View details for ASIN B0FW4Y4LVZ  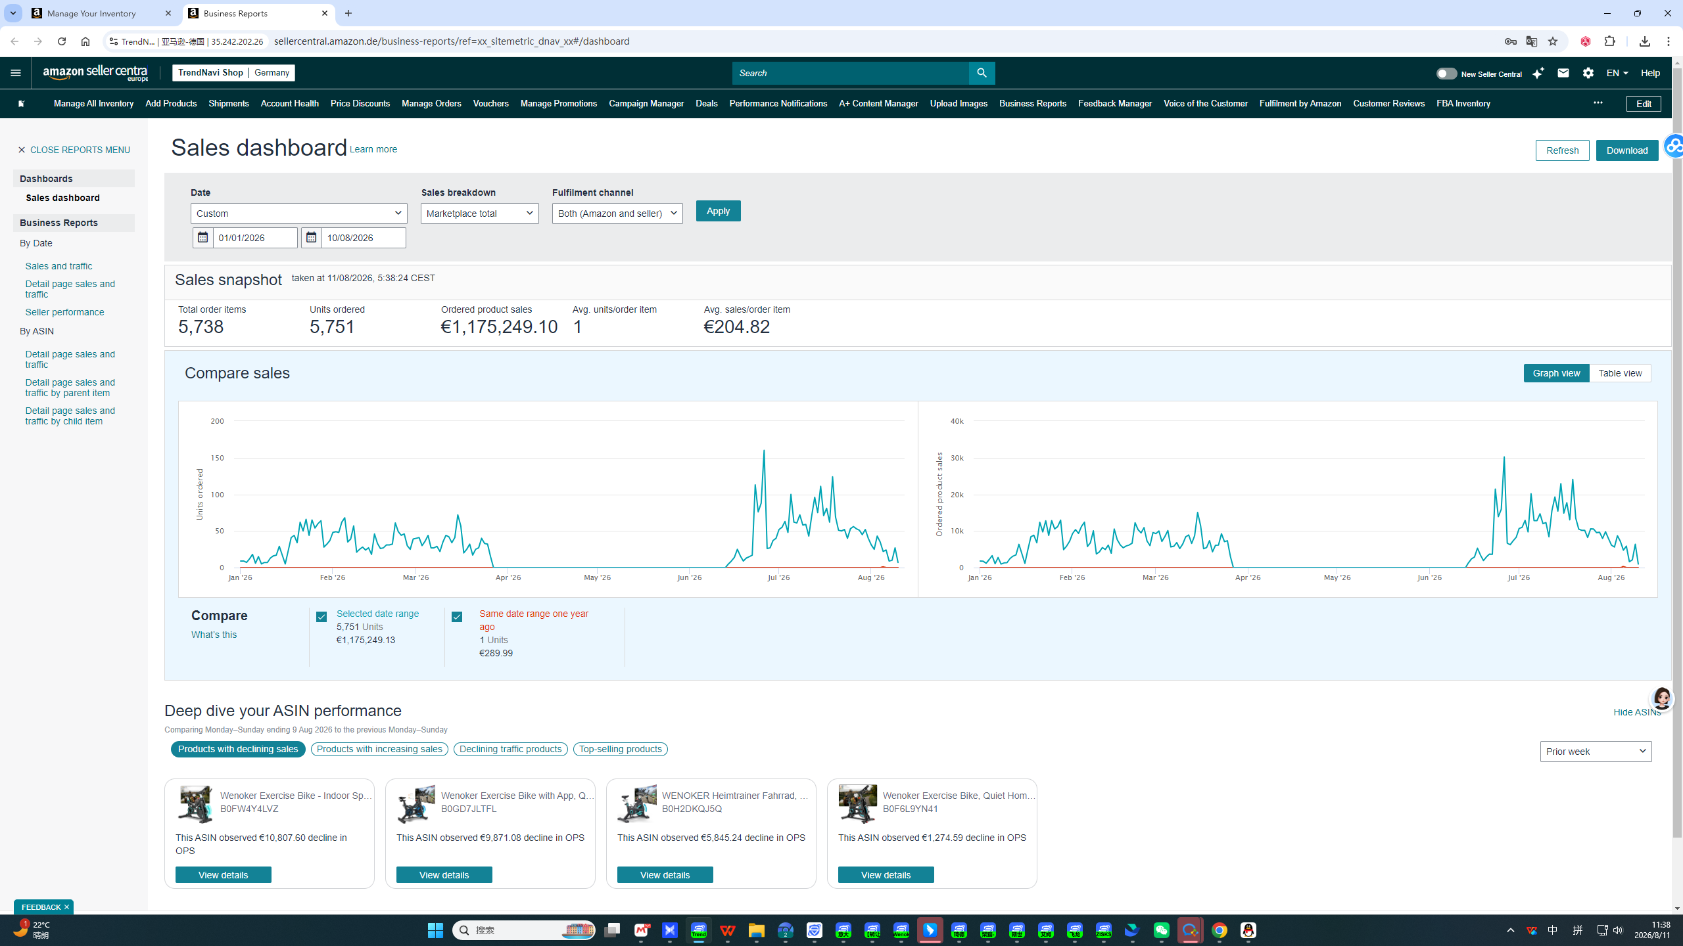tap(223, 875)
